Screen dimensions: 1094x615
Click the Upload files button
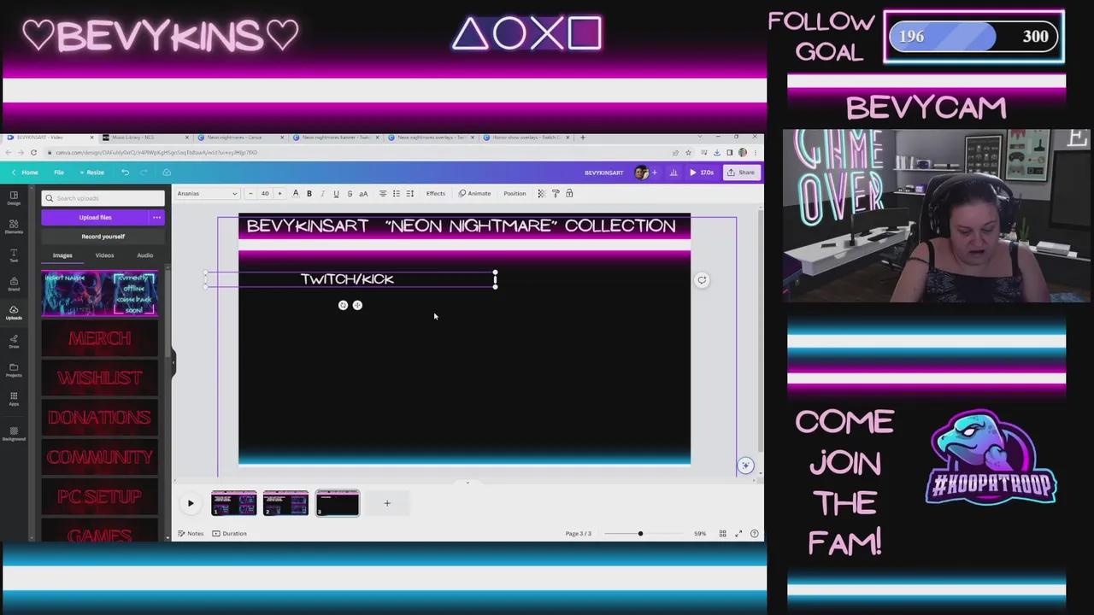(x=95, y=218)
